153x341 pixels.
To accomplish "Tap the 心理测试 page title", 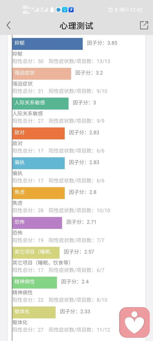I will click(76, 26).
